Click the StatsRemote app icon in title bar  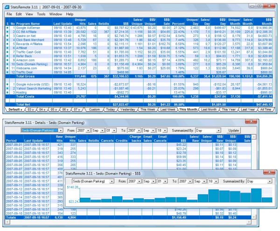coord(7,7)
